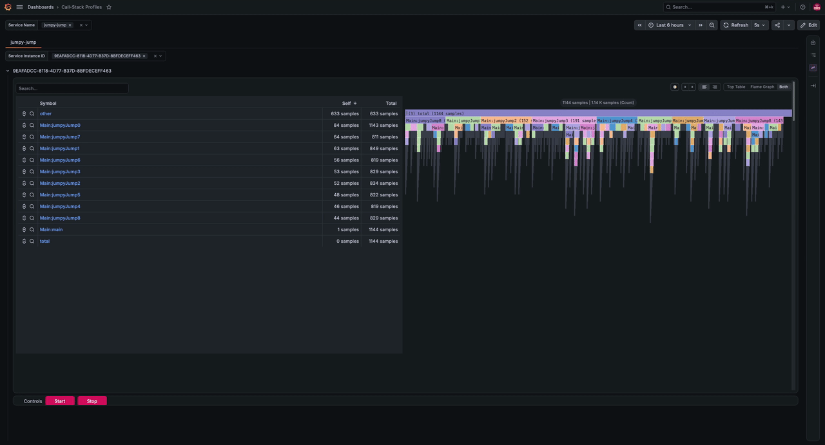
Task: Select left text alignment toggle
Action: [704, 87]
